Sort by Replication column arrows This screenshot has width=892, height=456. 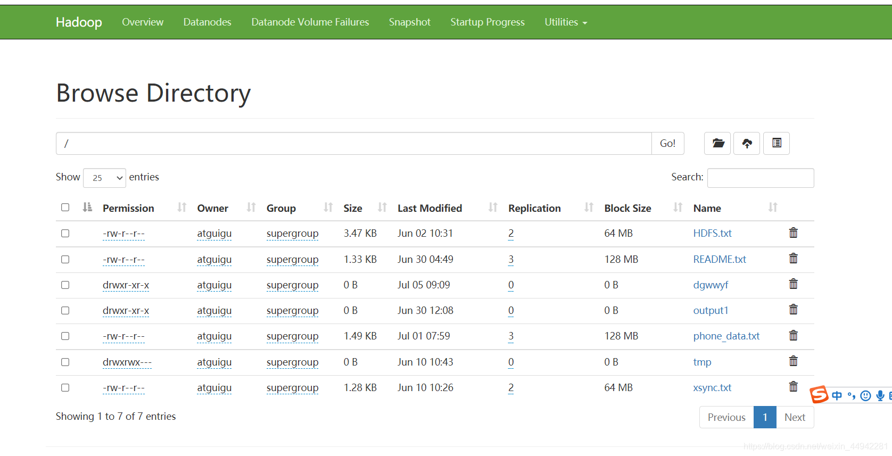[589, 208]
